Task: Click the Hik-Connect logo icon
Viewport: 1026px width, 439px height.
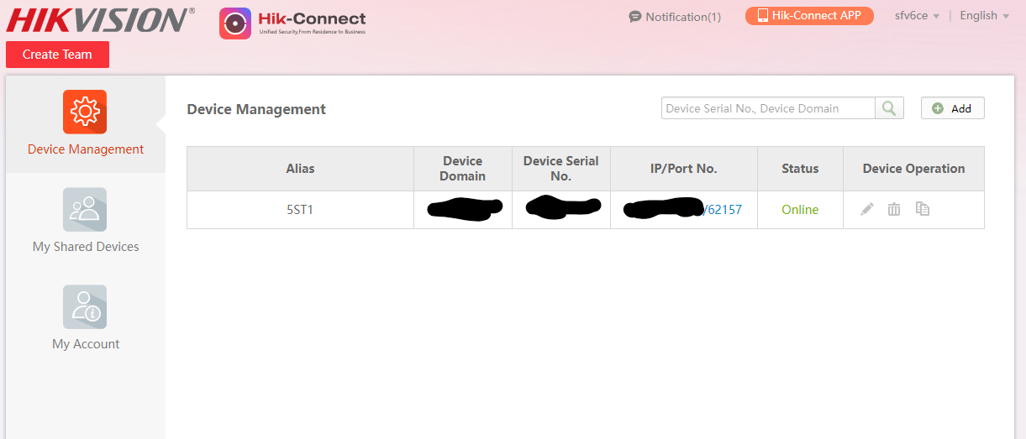Action: point(235,24)
